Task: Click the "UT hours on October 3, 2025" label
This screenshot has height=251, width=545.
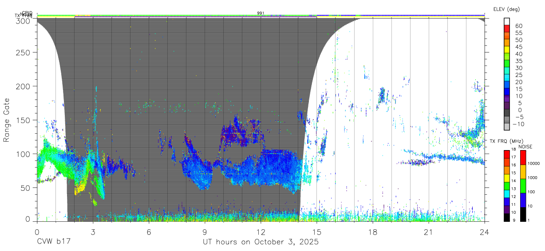Action: click(x=261, y=242)
